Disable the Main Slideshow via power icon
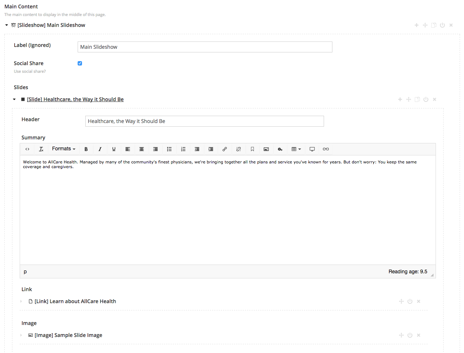Image resolution: width=464 pixels, height=353 pixels. tap(442, 25)
